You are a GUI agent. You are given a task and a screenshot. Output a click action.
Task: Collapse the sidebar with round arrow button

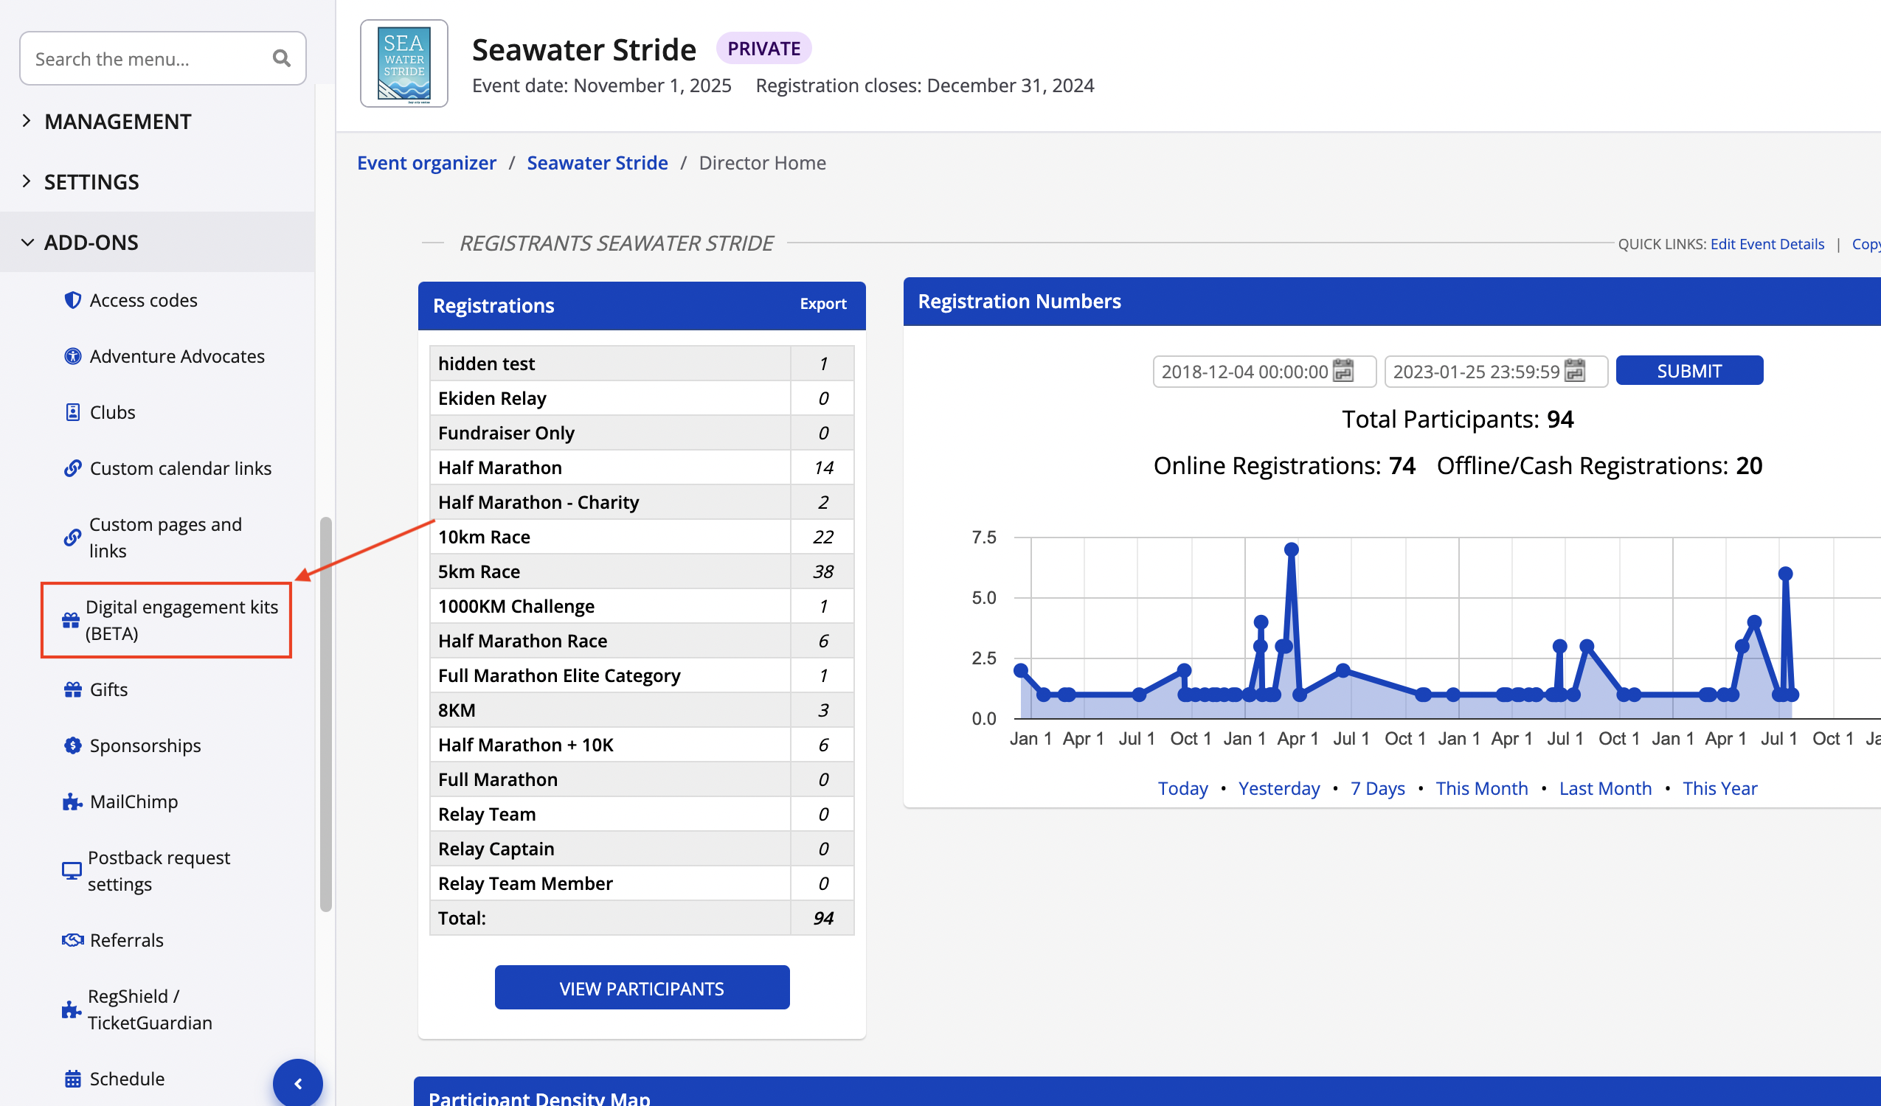pyautogui.click(x=298, y=1083)
